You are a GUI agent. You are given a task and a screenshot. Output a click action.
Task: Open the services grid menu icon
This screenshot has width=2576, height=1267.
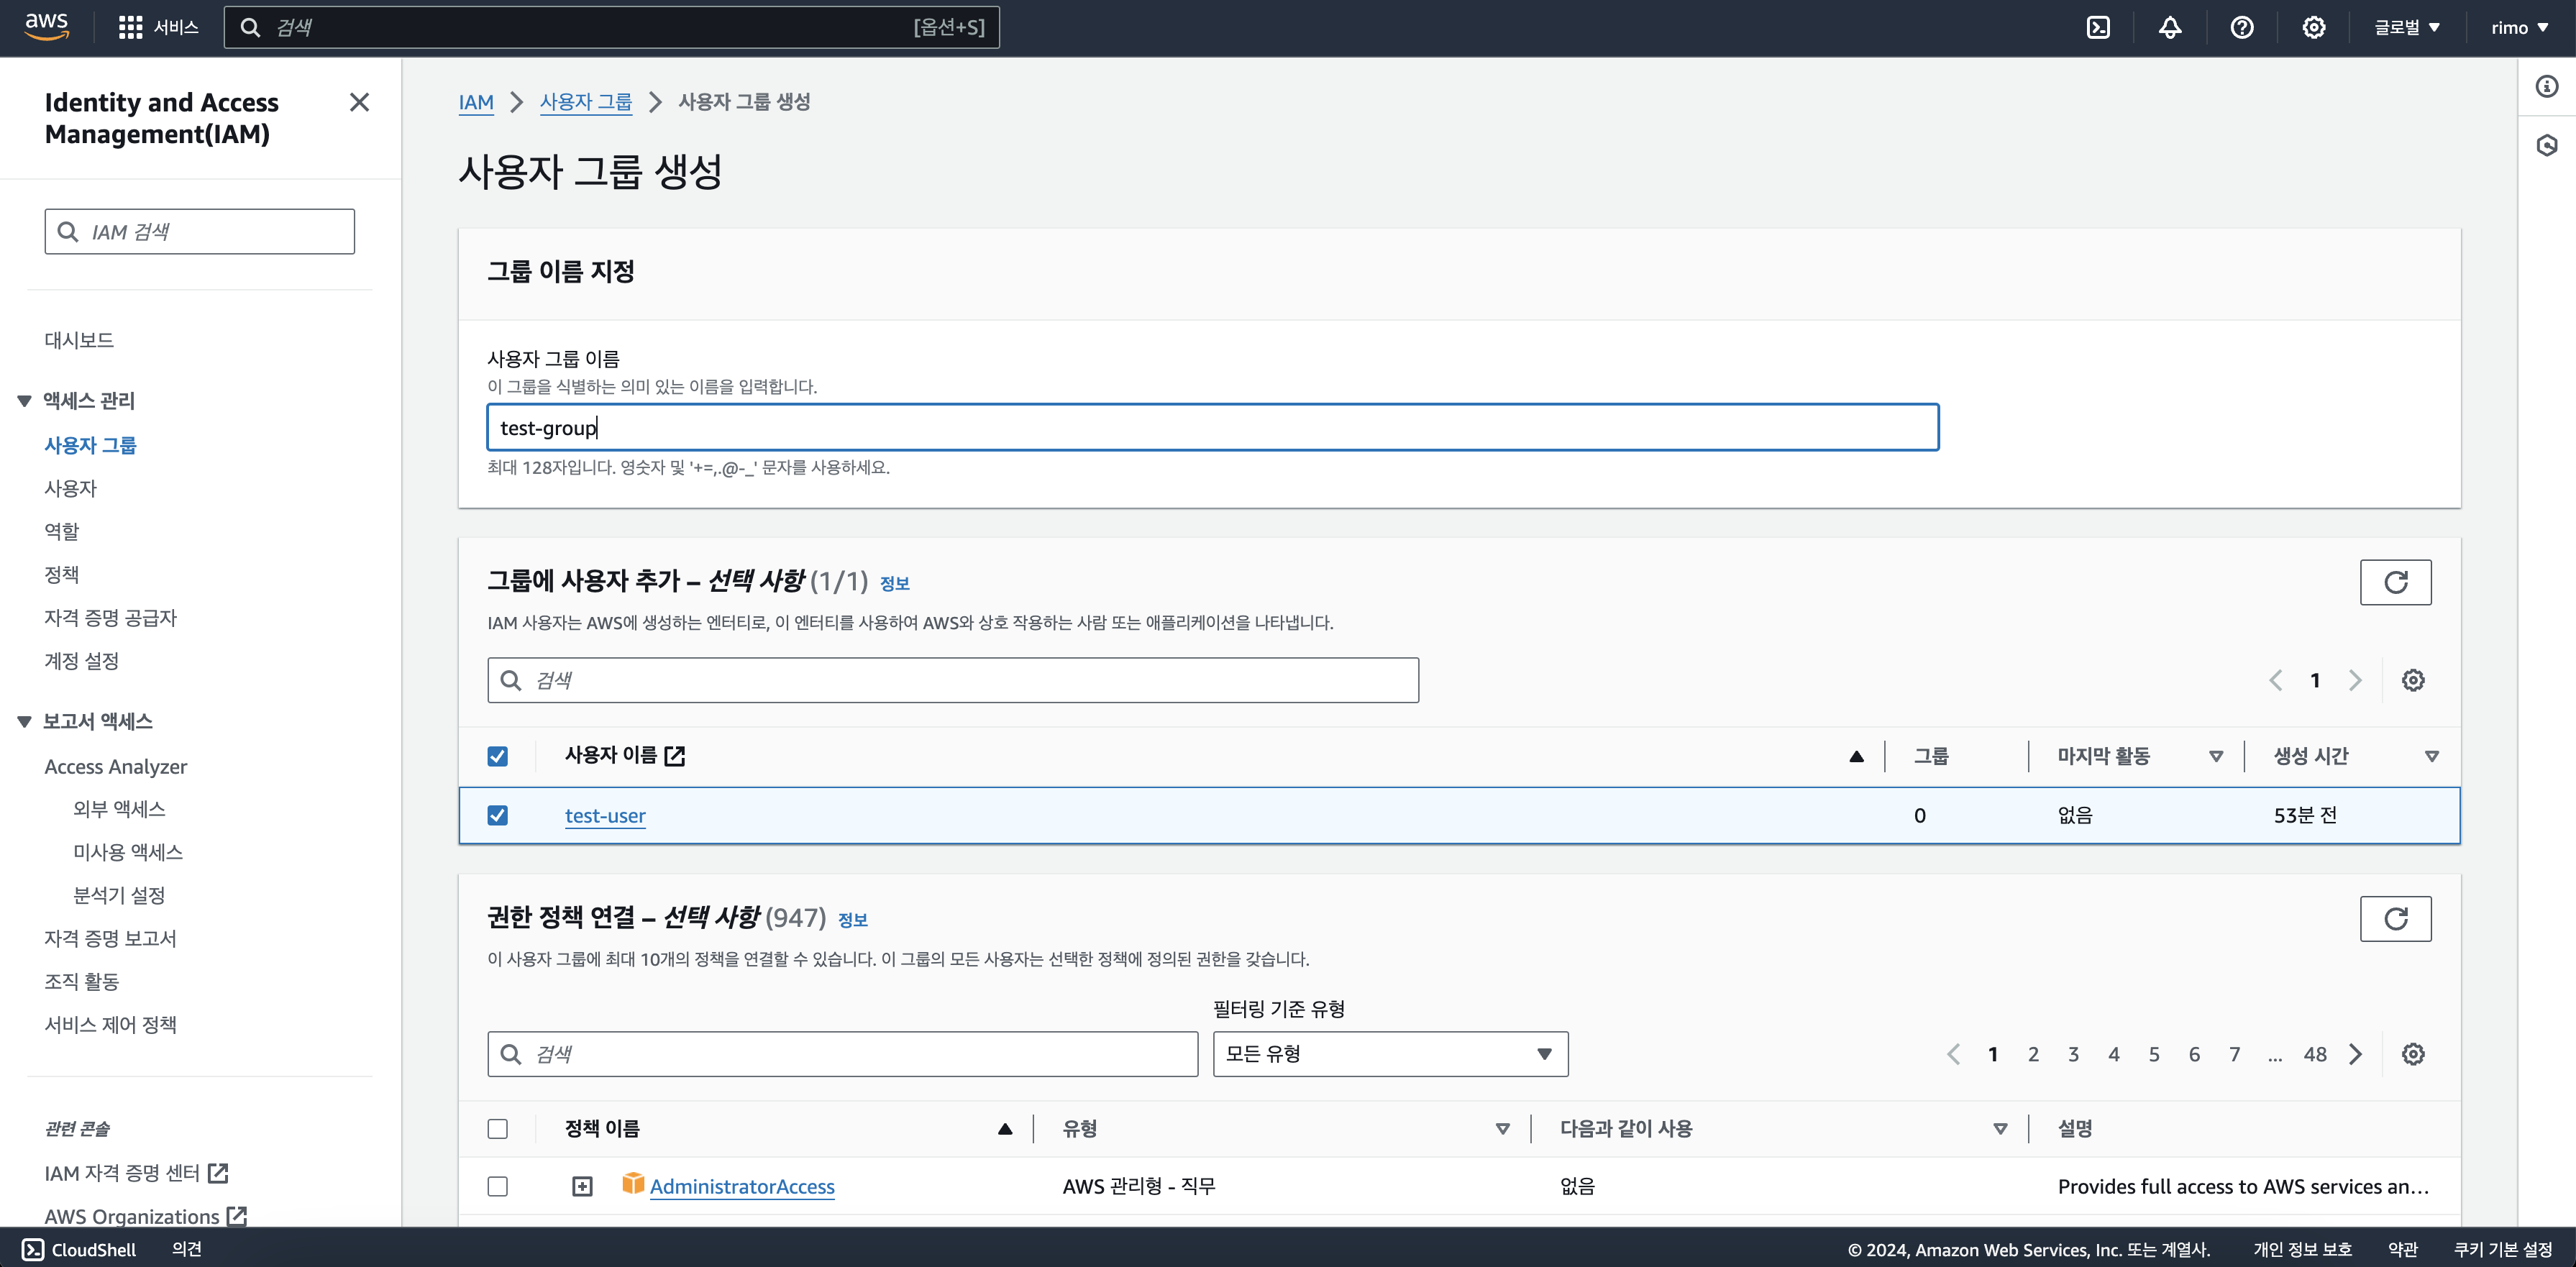click(x=130, y=27)
